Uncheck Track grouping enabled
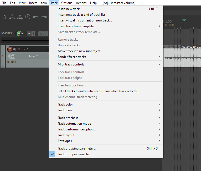The image size is (201, 171). point(74,154)
